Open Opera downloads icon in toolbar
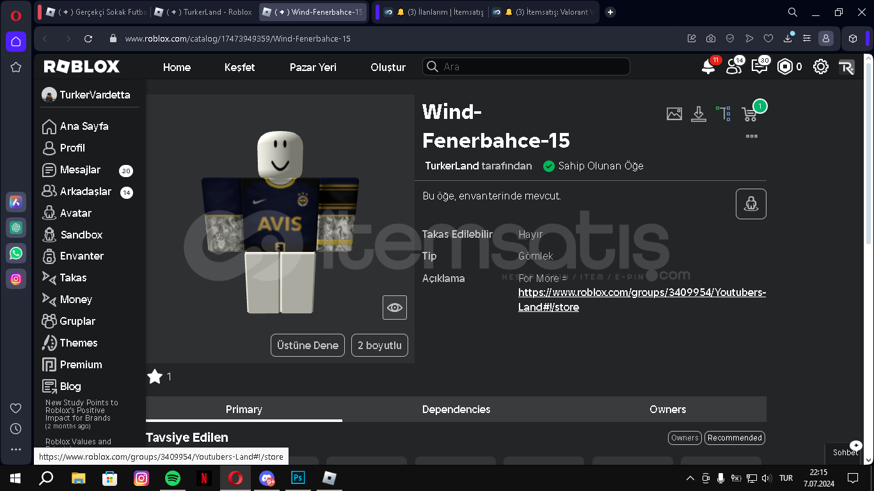 click(788, 38)
